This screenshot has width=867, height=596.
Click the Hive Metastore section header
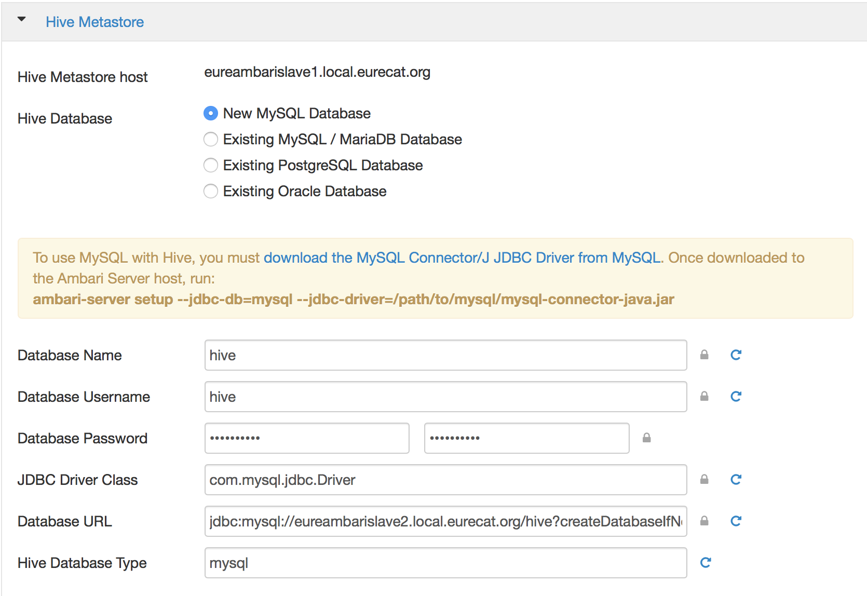[x=95, y=22]
